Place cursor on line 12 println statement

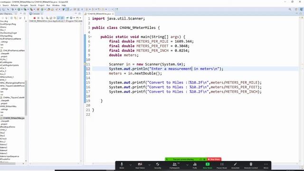[166, 69]
